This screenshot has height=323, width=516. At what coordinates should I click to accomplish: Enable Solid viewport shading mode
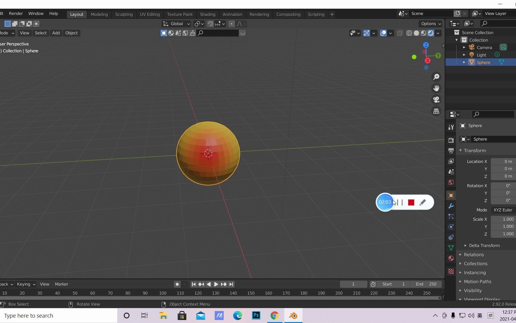[416, 33]
